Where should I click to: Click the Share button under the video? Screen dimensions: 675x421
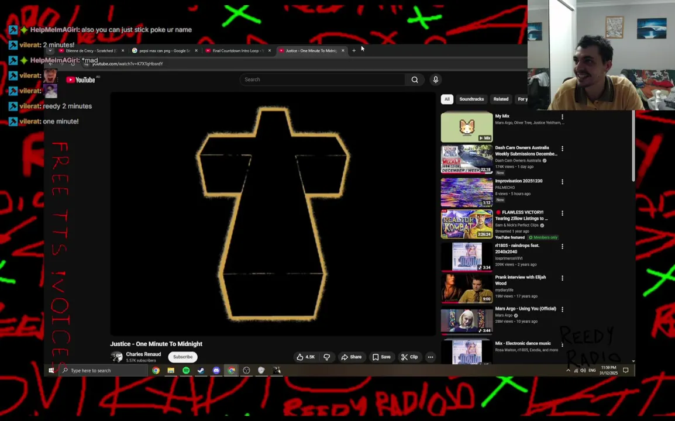click(x=352, y=357)
